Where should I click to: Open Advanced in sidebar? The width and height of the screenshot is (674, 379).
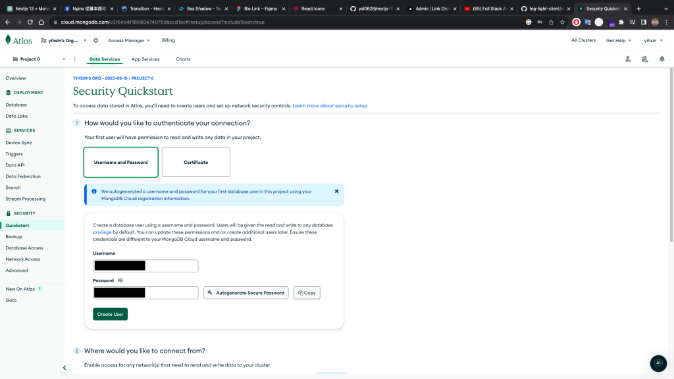tap(16, 270)
